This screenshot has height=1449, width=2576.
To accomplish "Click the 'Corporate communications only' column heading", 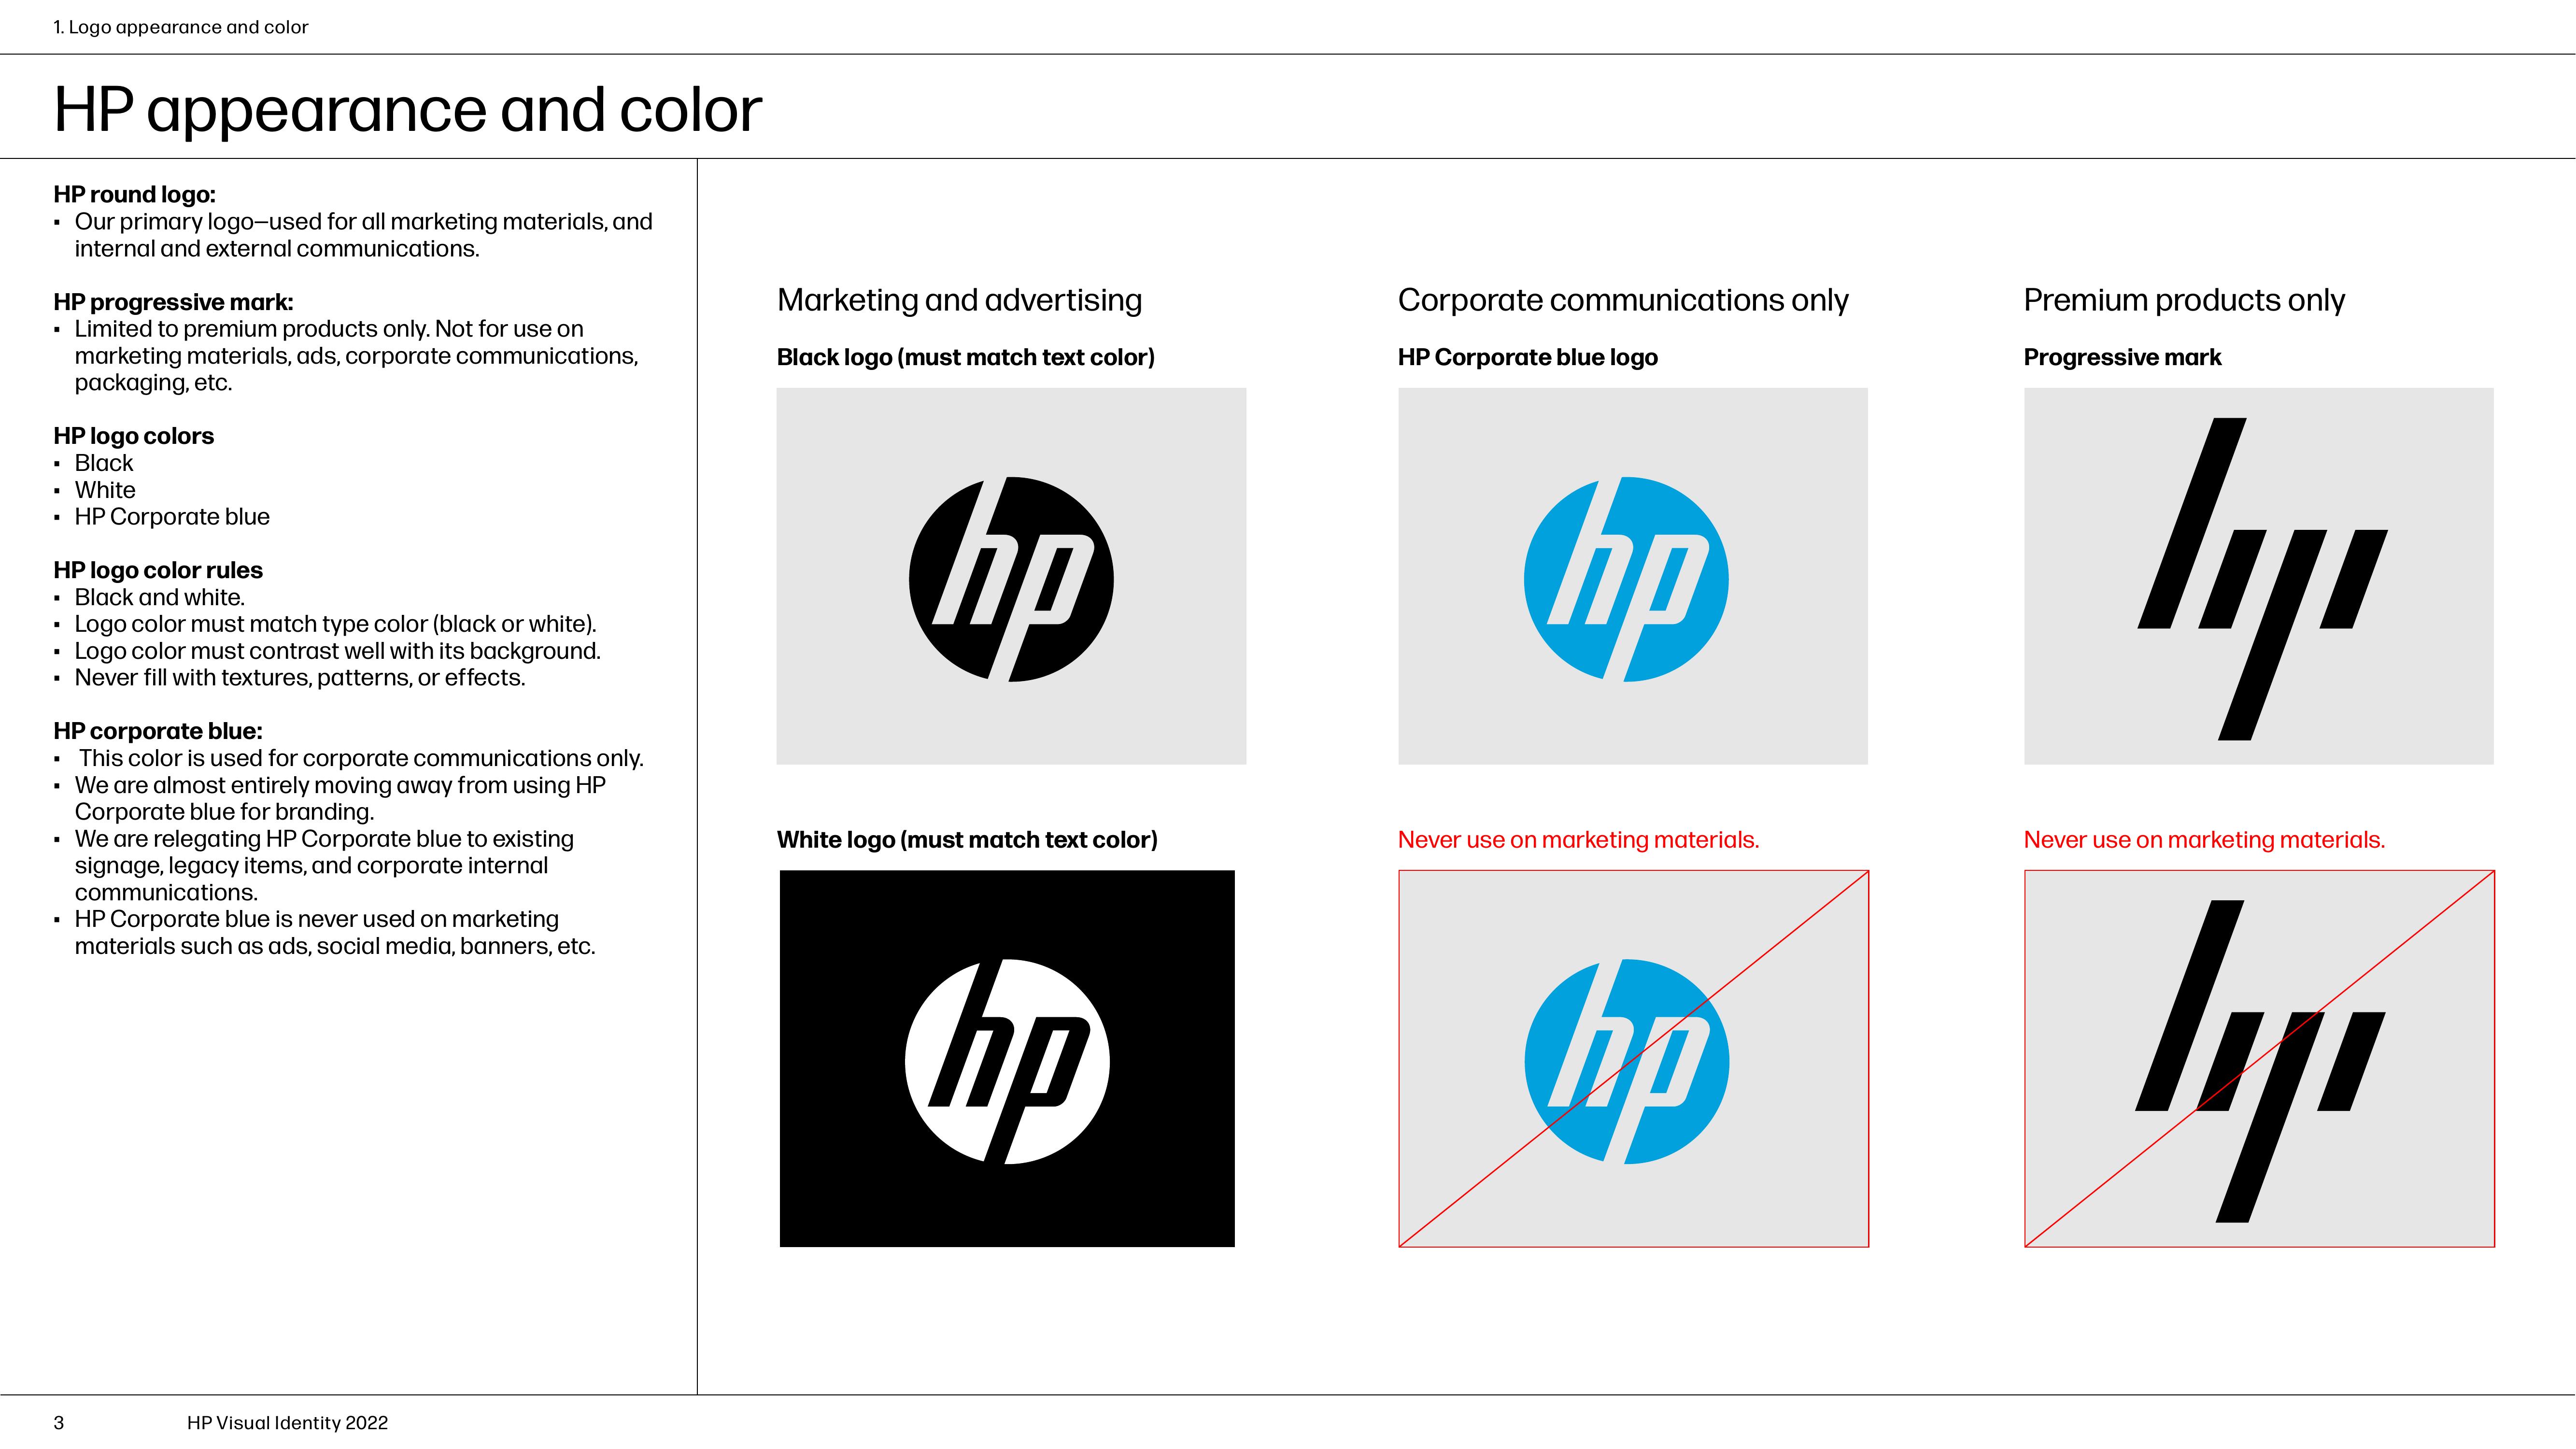I will click(x=1623, y=300).
